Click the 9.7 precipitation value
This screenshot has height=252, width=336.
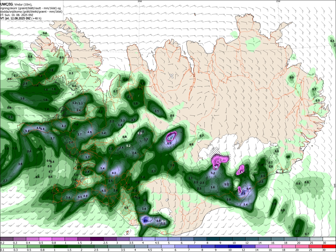click(x=146, y=221)
